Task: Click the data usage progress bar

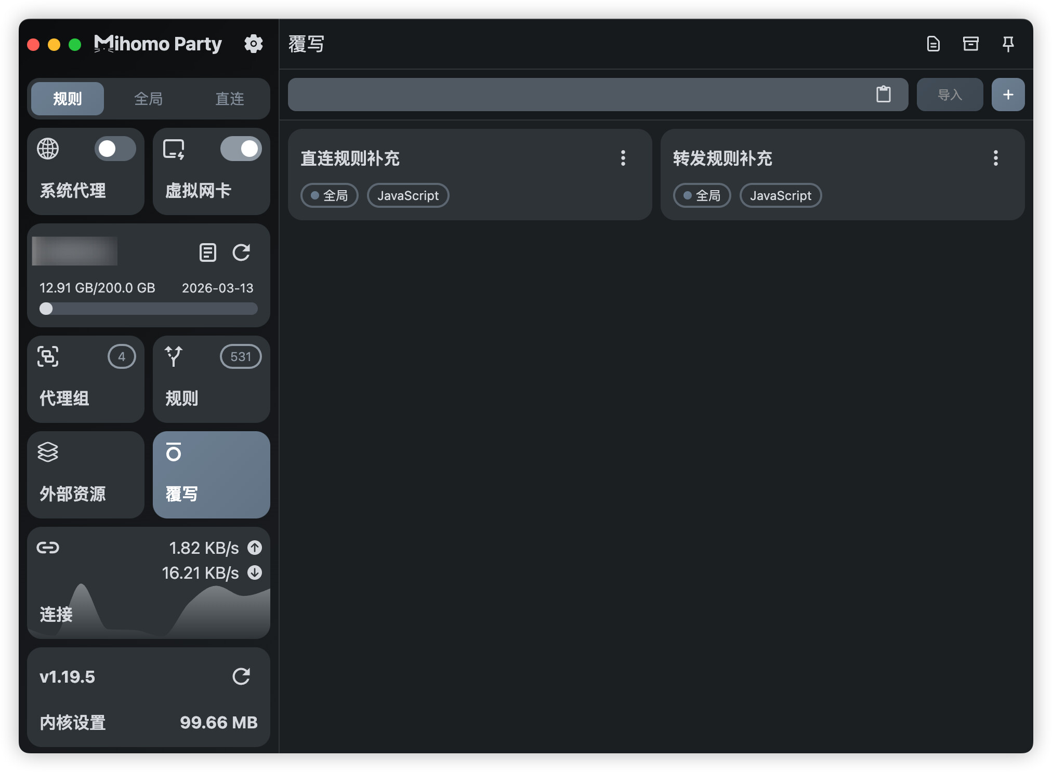Action: pos(149,309)
